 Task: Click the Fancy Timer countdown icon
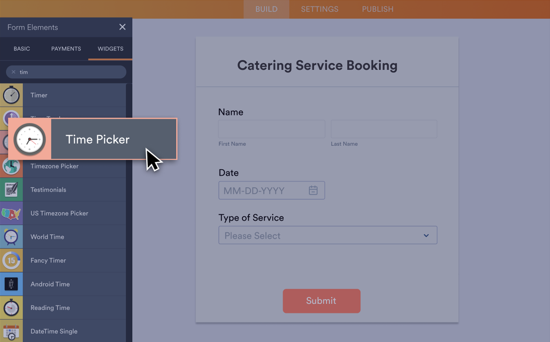pos(11,260)
